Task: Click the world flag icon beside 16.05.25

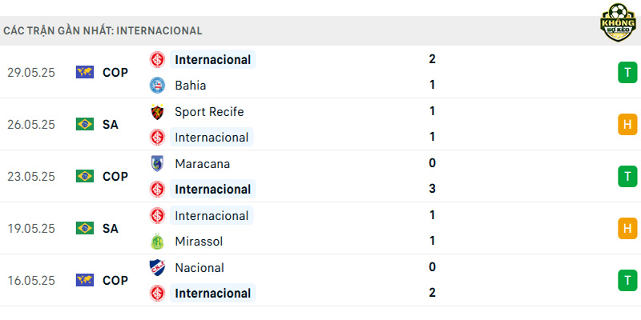Action: pyautogui.click(x=85, y=280)
